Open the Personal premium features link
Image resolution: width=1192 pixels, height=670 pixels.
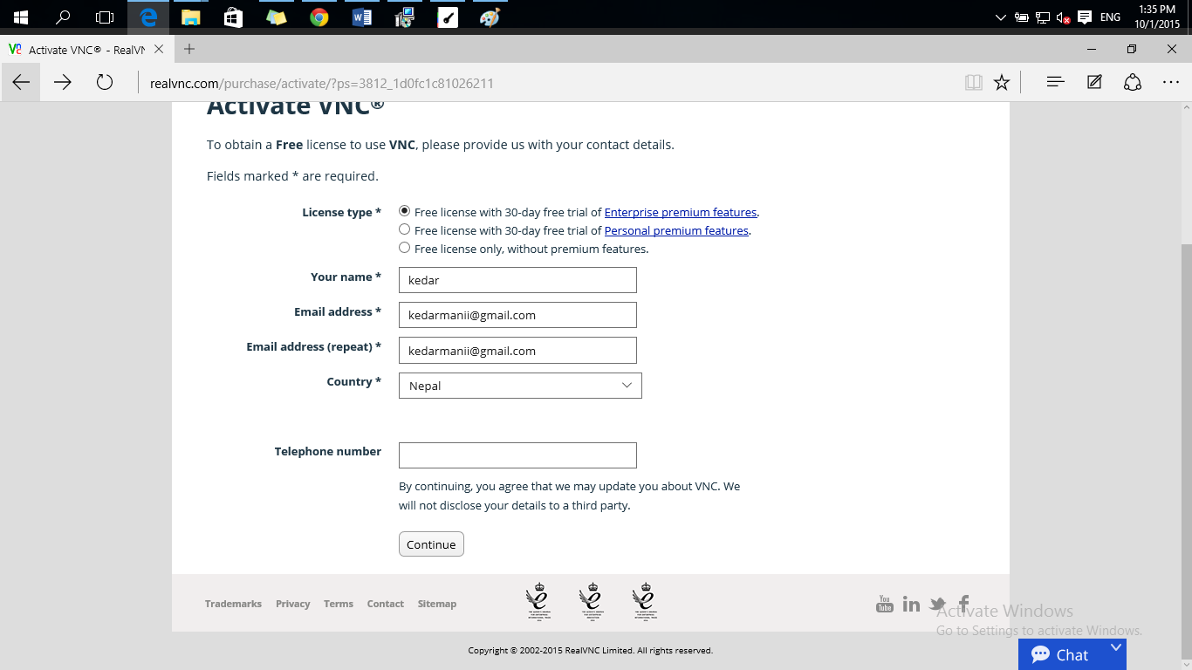(x=676, y=230)
